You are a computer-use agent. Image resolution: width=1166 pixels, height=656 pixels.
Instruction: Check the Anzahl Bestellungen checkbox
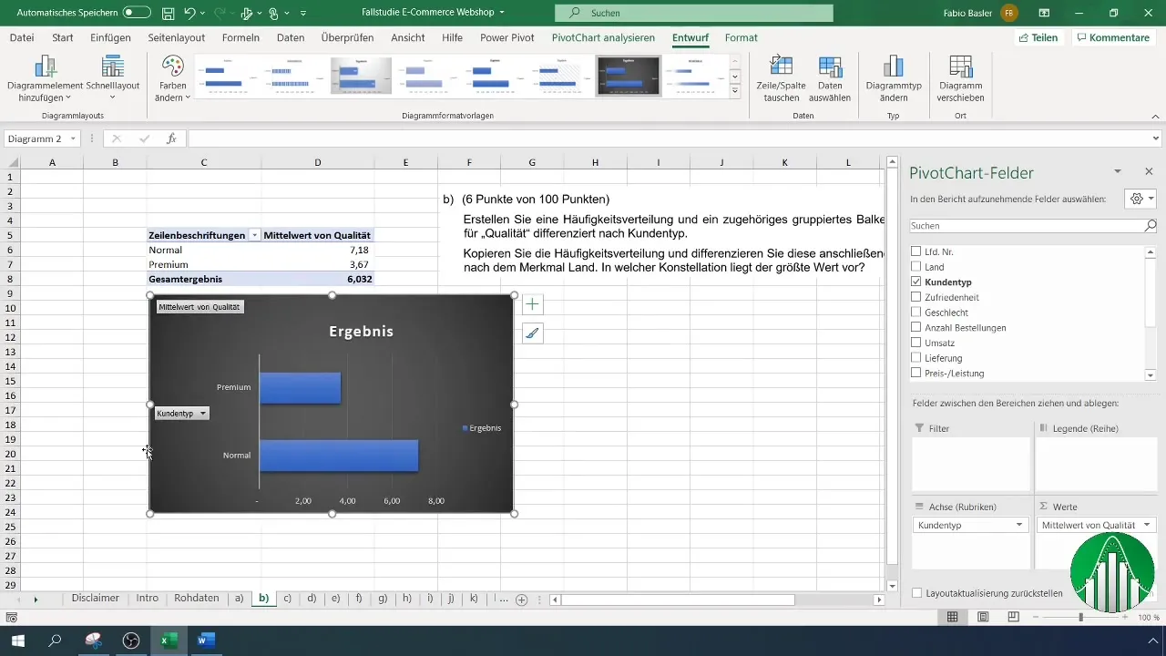point(916,328)
